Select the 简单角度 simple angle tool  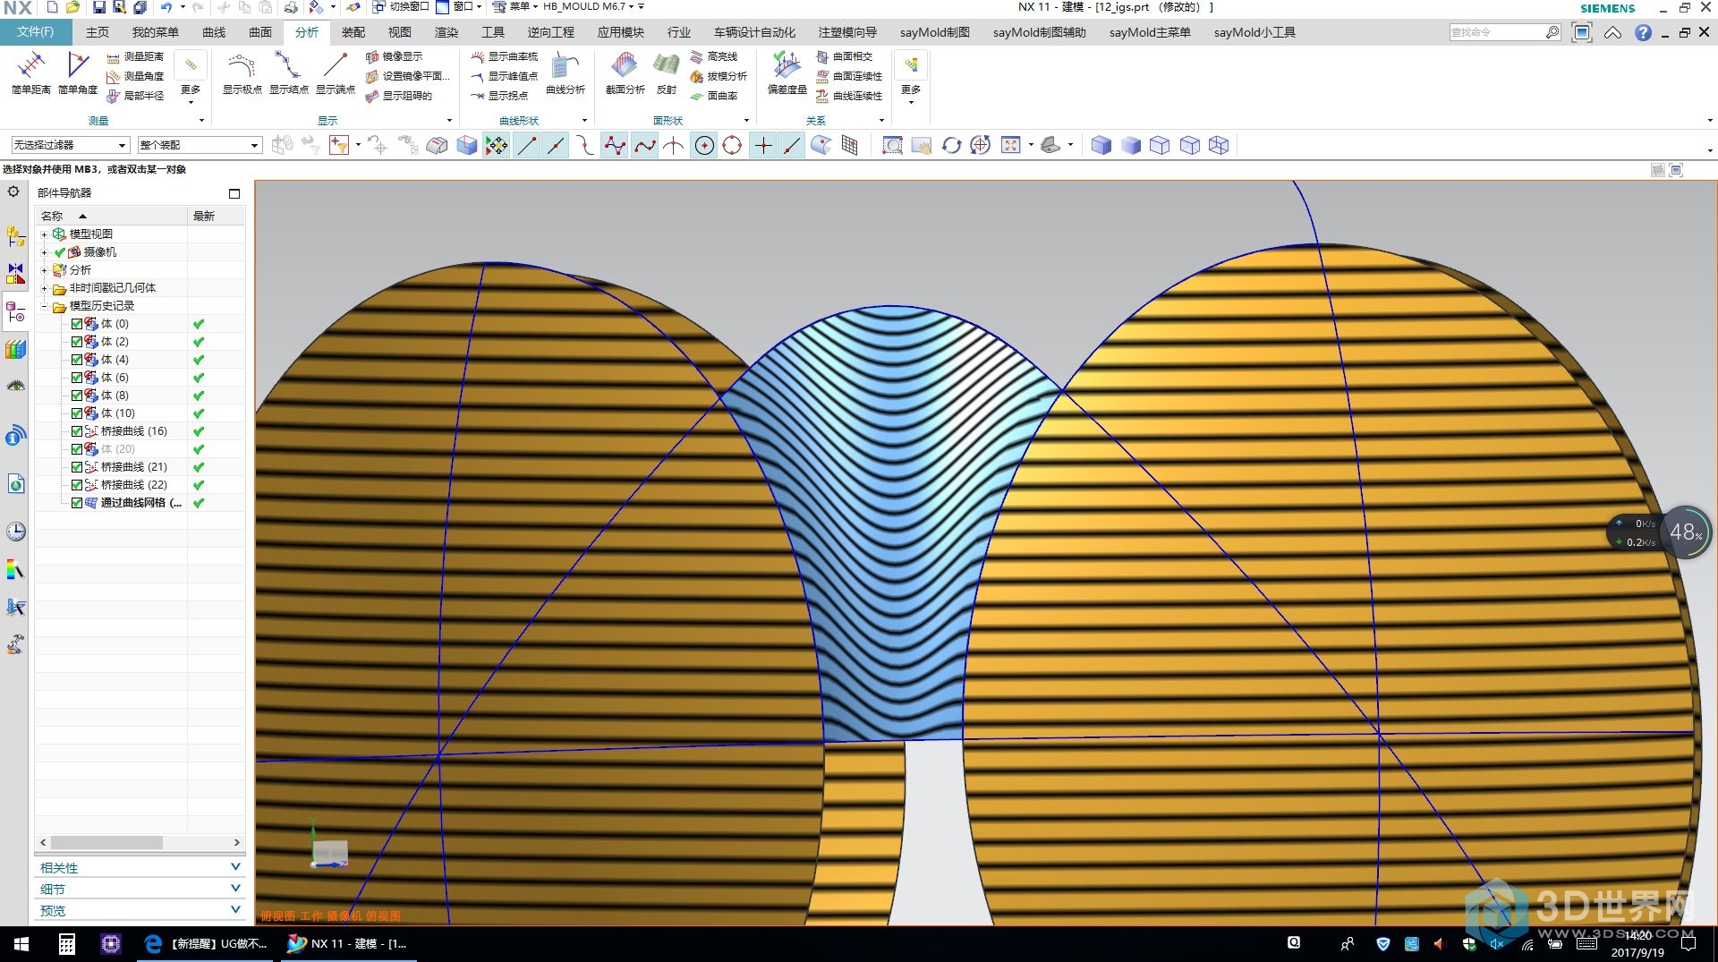78,72
